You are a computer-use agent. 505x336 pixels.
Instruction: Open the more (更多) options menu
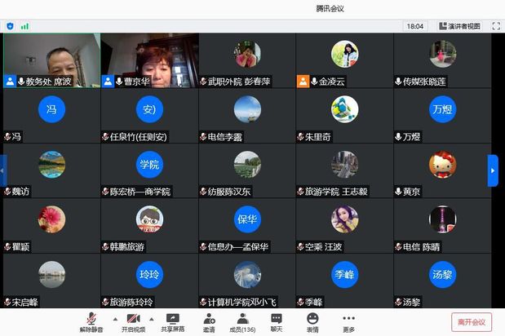(348, 318)
